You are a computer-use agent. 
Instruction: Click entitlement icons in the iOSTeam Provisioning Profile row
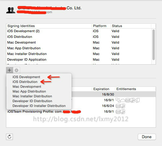coord(120,112)
